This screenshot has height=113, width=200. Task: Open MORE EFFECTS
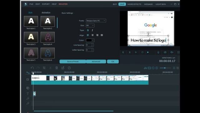(134, 4)
